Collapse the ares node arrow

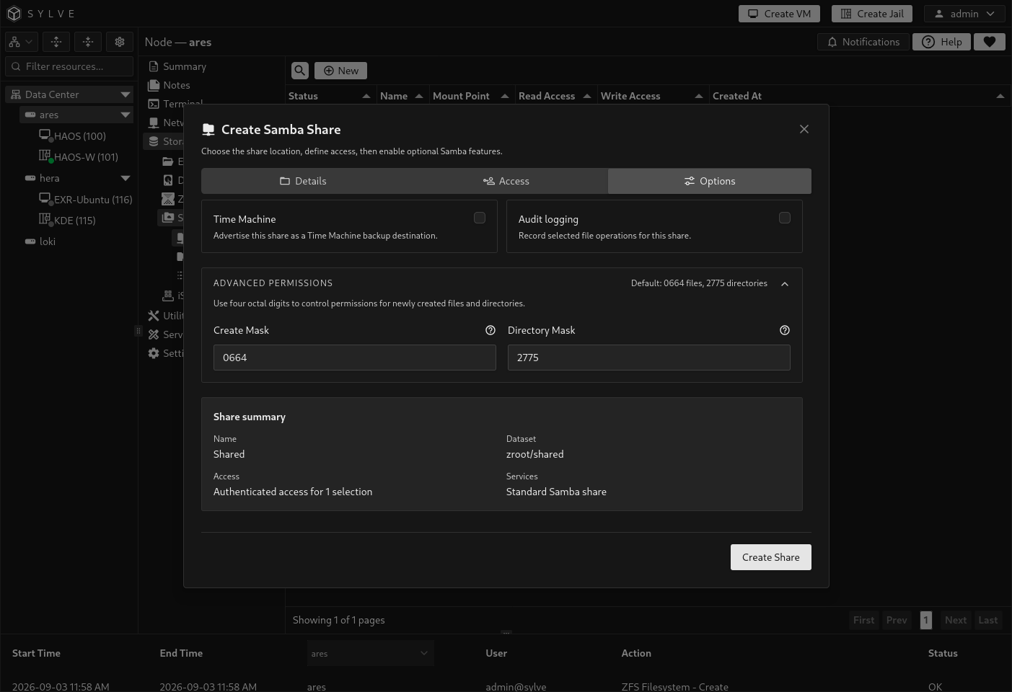[126, 115]
